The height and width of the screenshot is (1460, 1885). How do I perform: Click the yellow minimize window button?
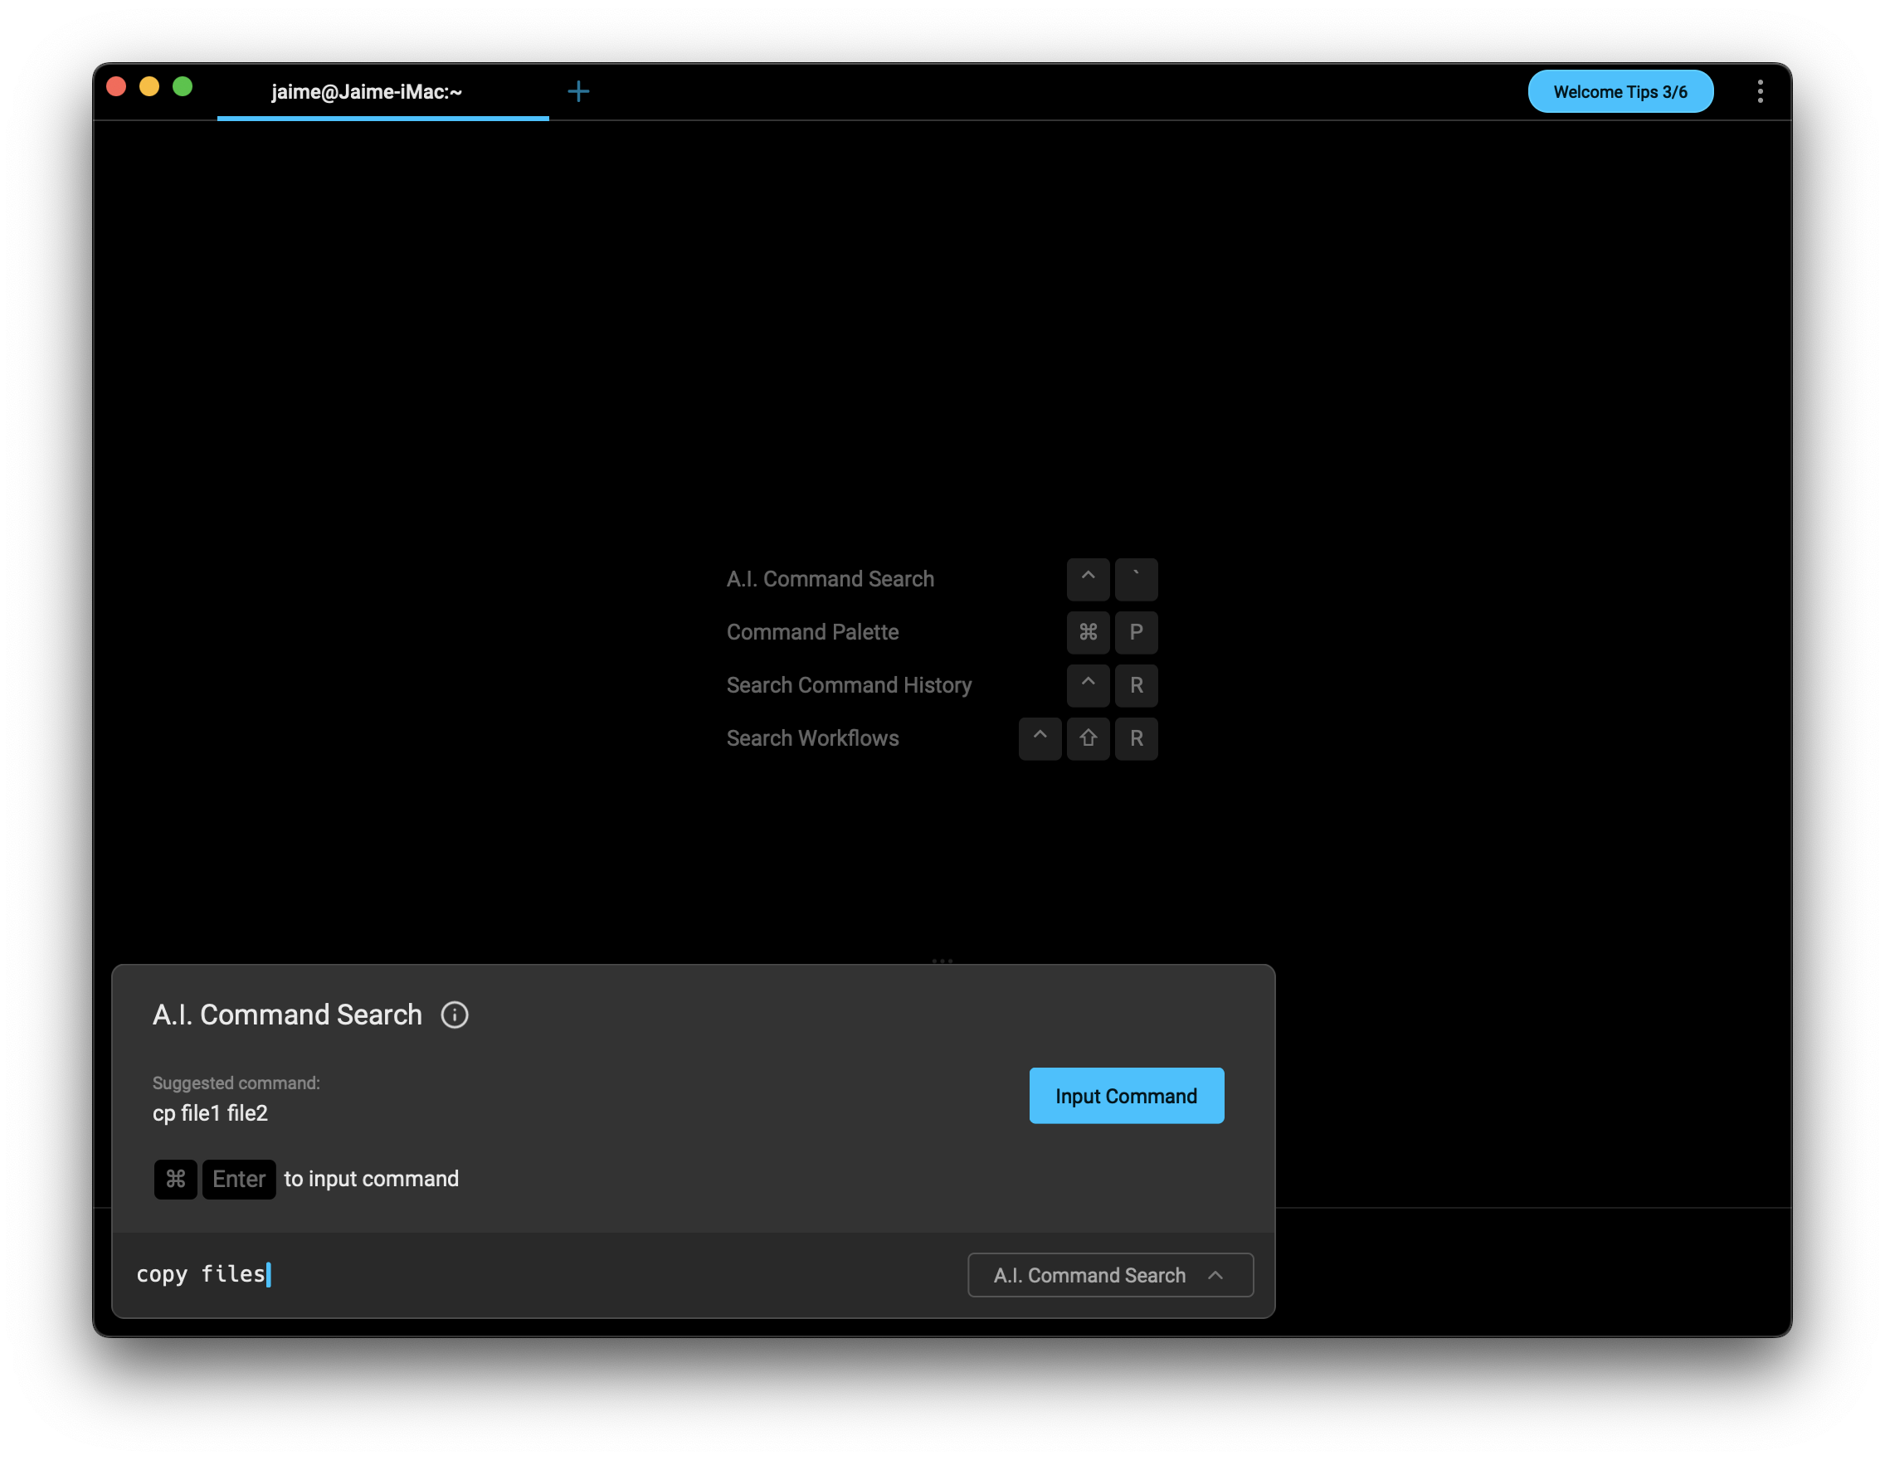149,87
